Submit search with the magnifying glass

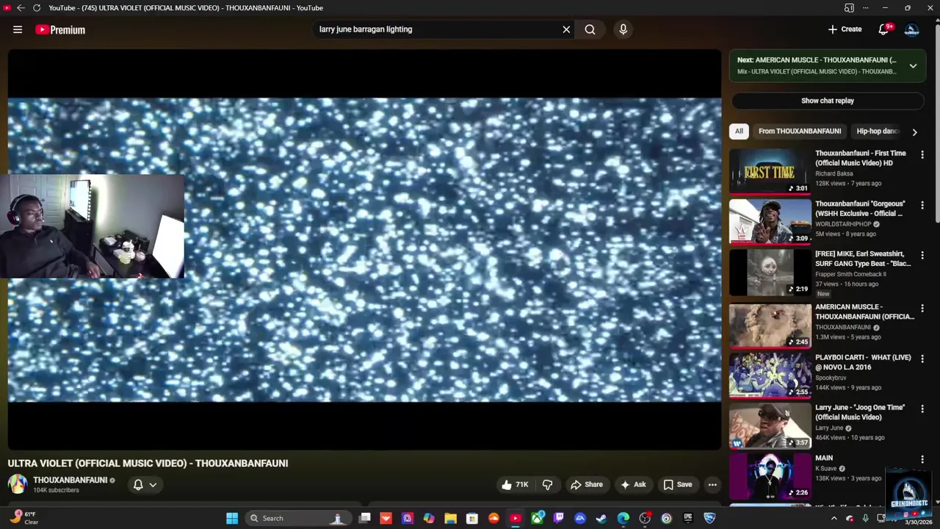(x=590, y=29)
